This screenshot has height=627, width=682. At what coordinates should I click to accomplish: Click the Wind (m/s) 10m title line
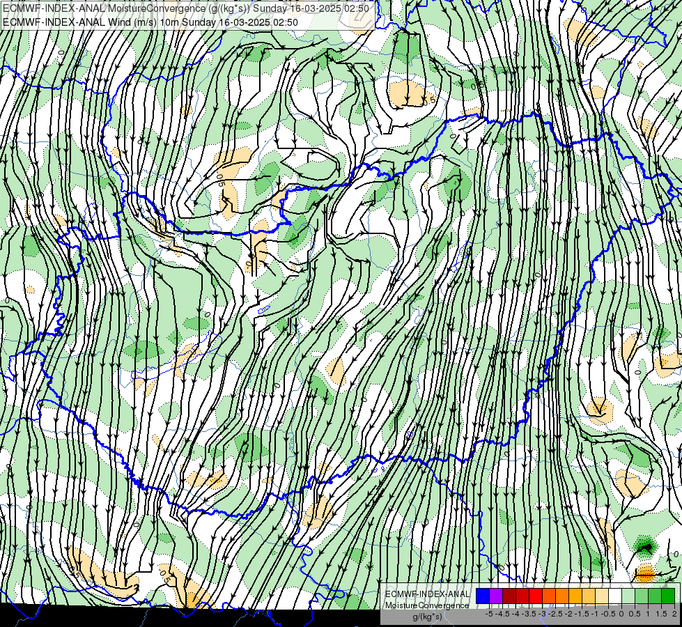150,22
